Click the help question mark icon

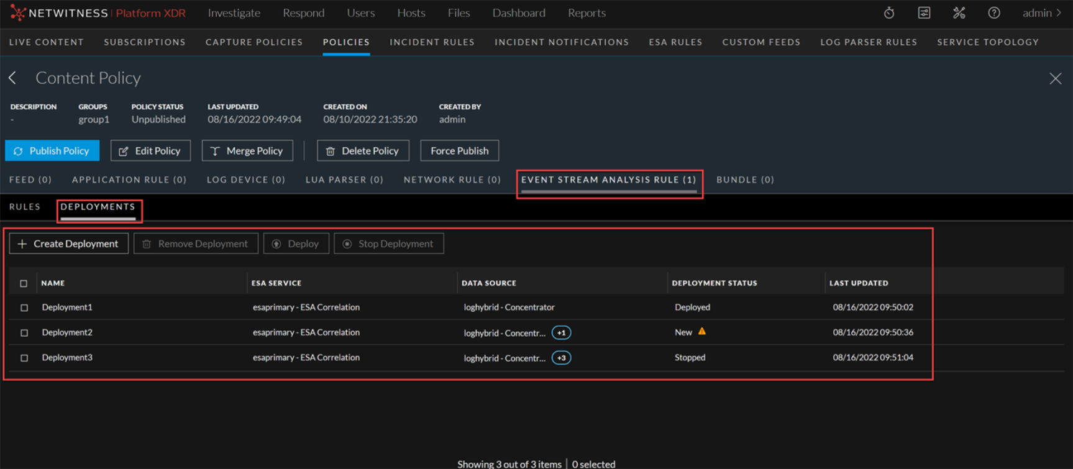[993, 13]
